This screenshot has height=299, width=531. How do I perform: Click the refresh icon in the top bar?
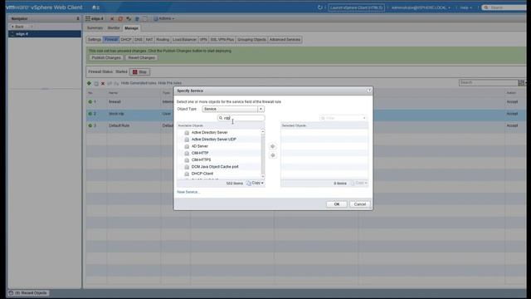tap(320, 7)
